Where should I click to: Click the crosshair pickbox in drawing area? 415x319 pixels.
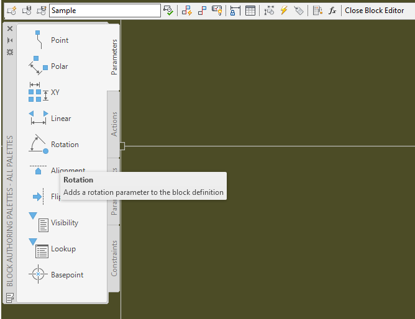(122, 146)
